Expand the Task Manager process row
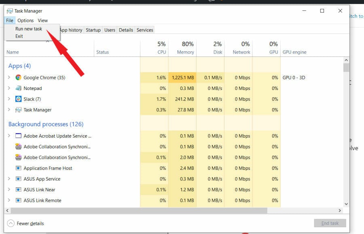The height and width of the screenshot is (234, 364). coord(9,110)
